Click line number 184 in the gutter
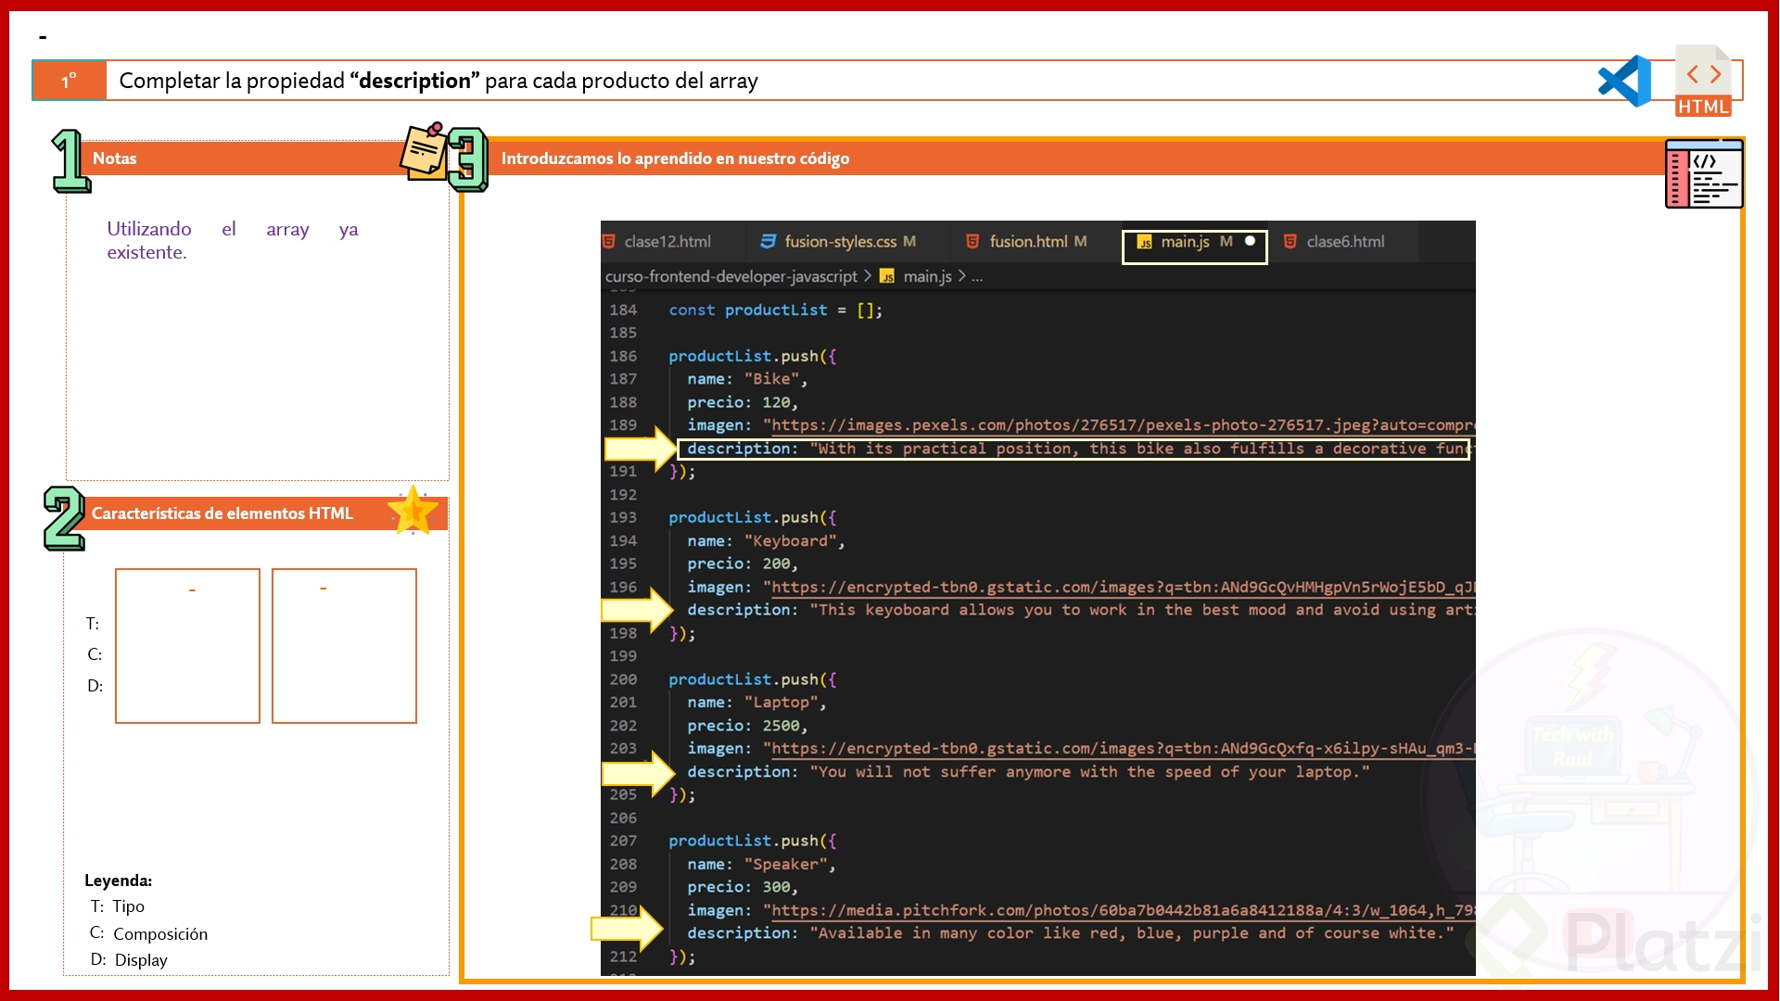 [623, 310]
